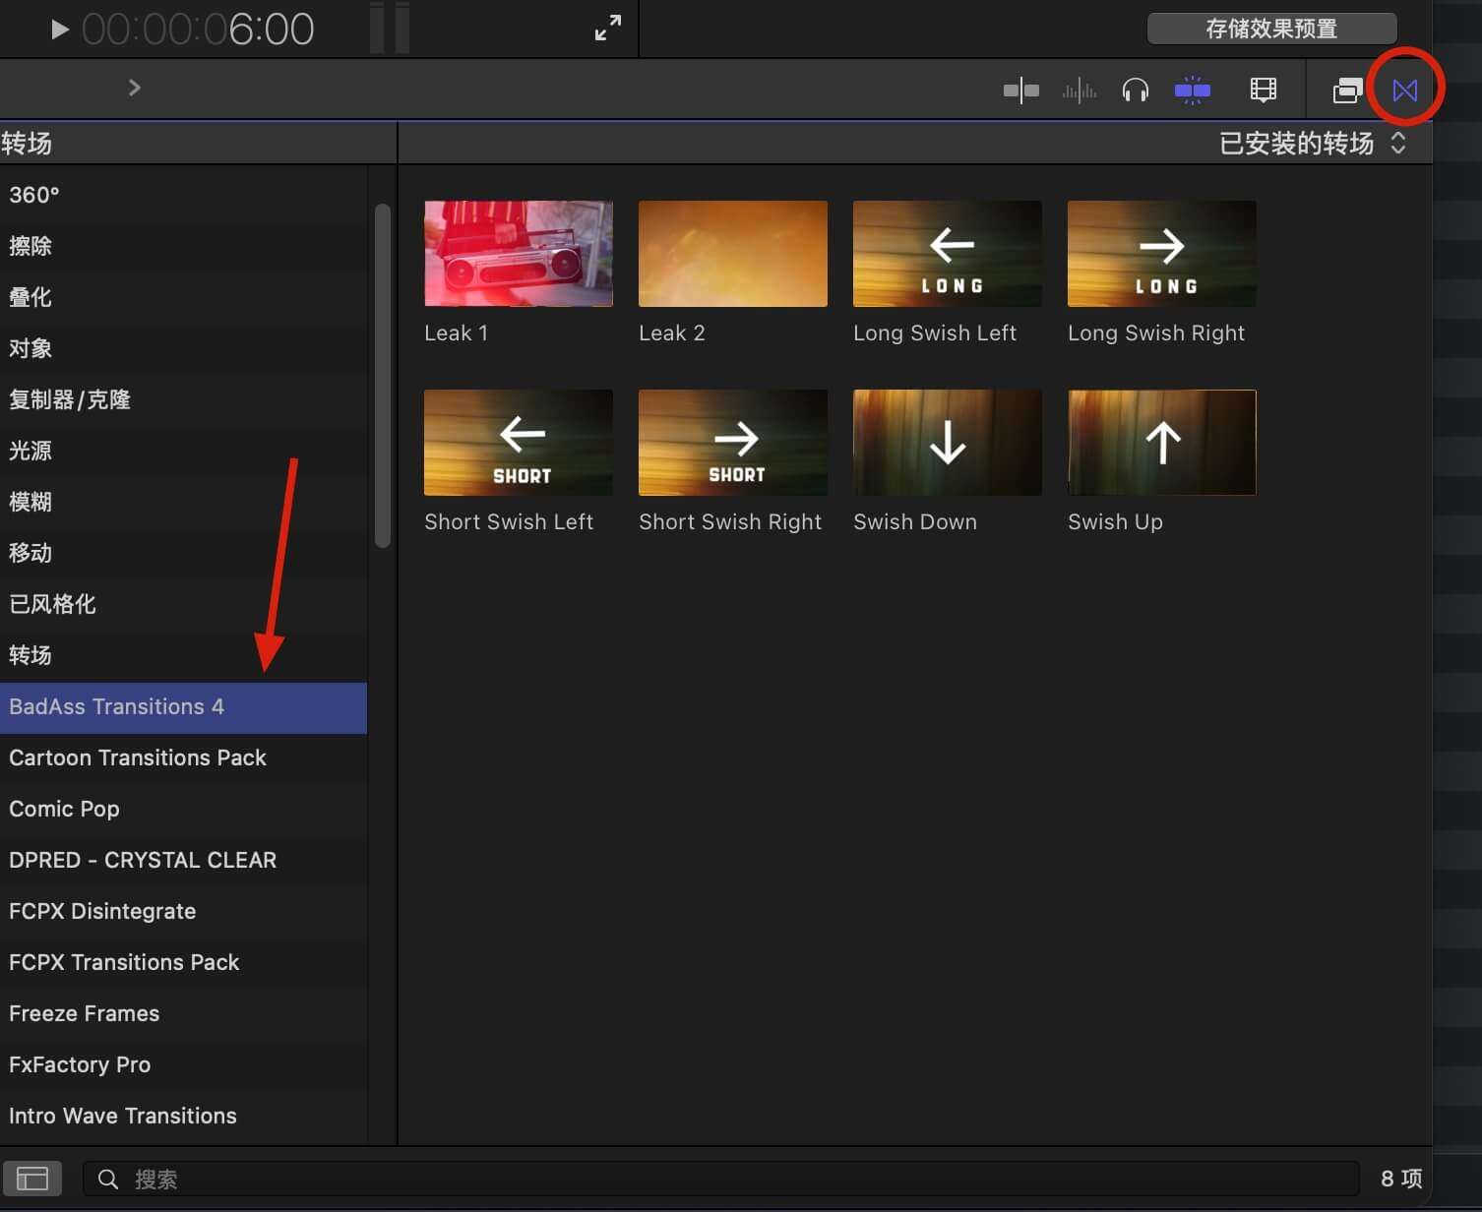The image size is (1482, 1212).
Task: Click the fullscreen expand arrows icon
Action: pyautogui.click(x=607, y=28)
